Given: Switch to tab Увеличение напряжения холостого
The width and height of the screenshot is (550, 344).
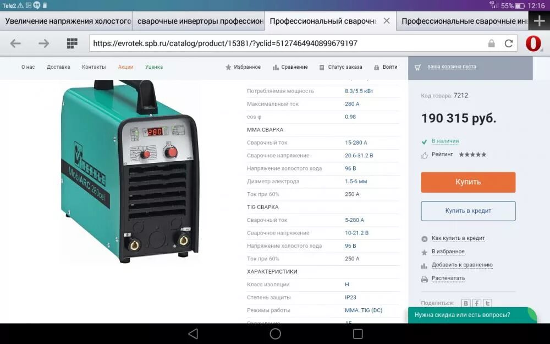Looking at the screenshot, I should pyautogui.click(x=66, y=21).
